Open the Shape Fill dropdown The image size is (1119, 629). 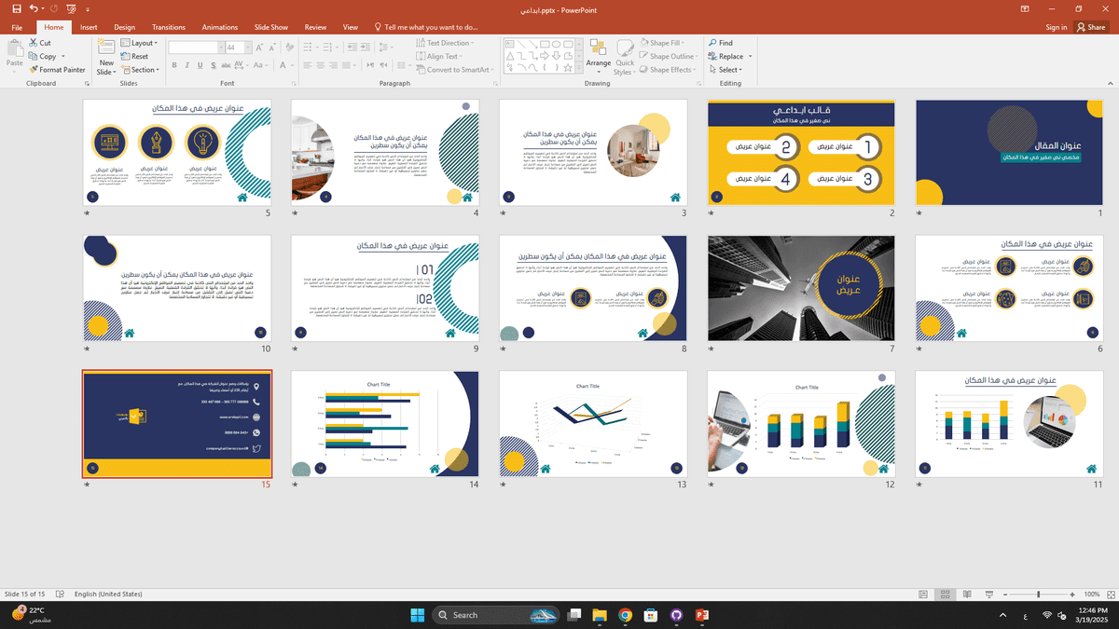click(x=664, y=42)
